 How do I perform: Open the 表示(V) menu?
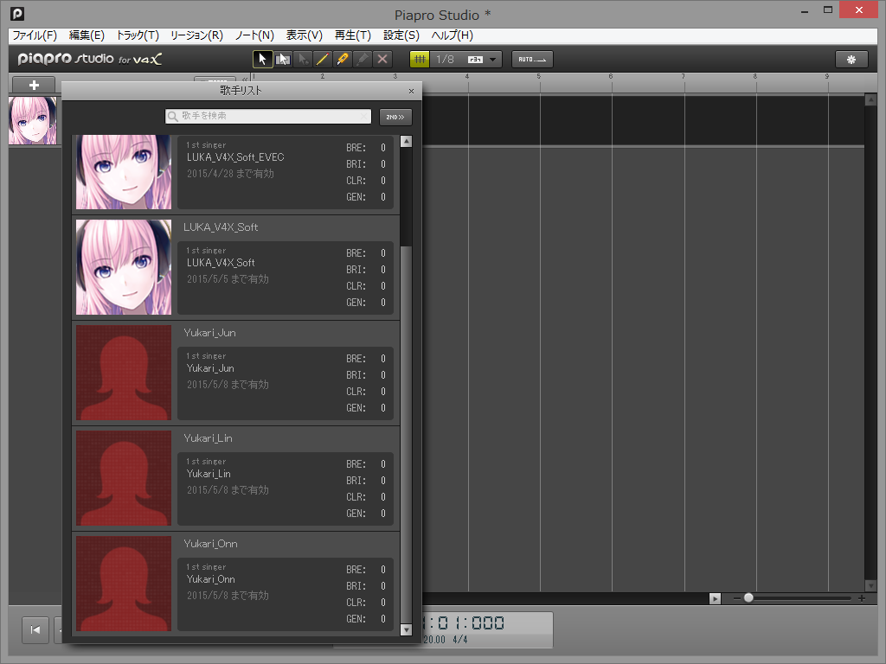coord(304,35)
